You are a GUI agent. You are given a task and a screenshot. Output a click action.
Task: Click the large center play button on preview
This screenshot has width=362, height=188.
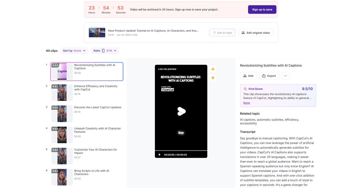[181, 111]
